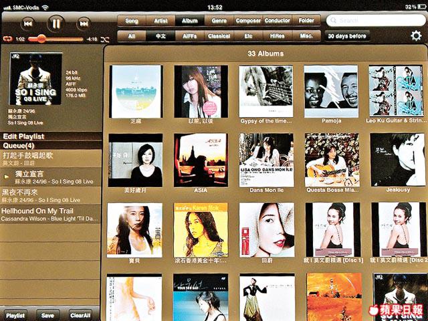
Task: Click the now playing So I Sing cover
Action: pyautogui.click(x=35, y=79)
